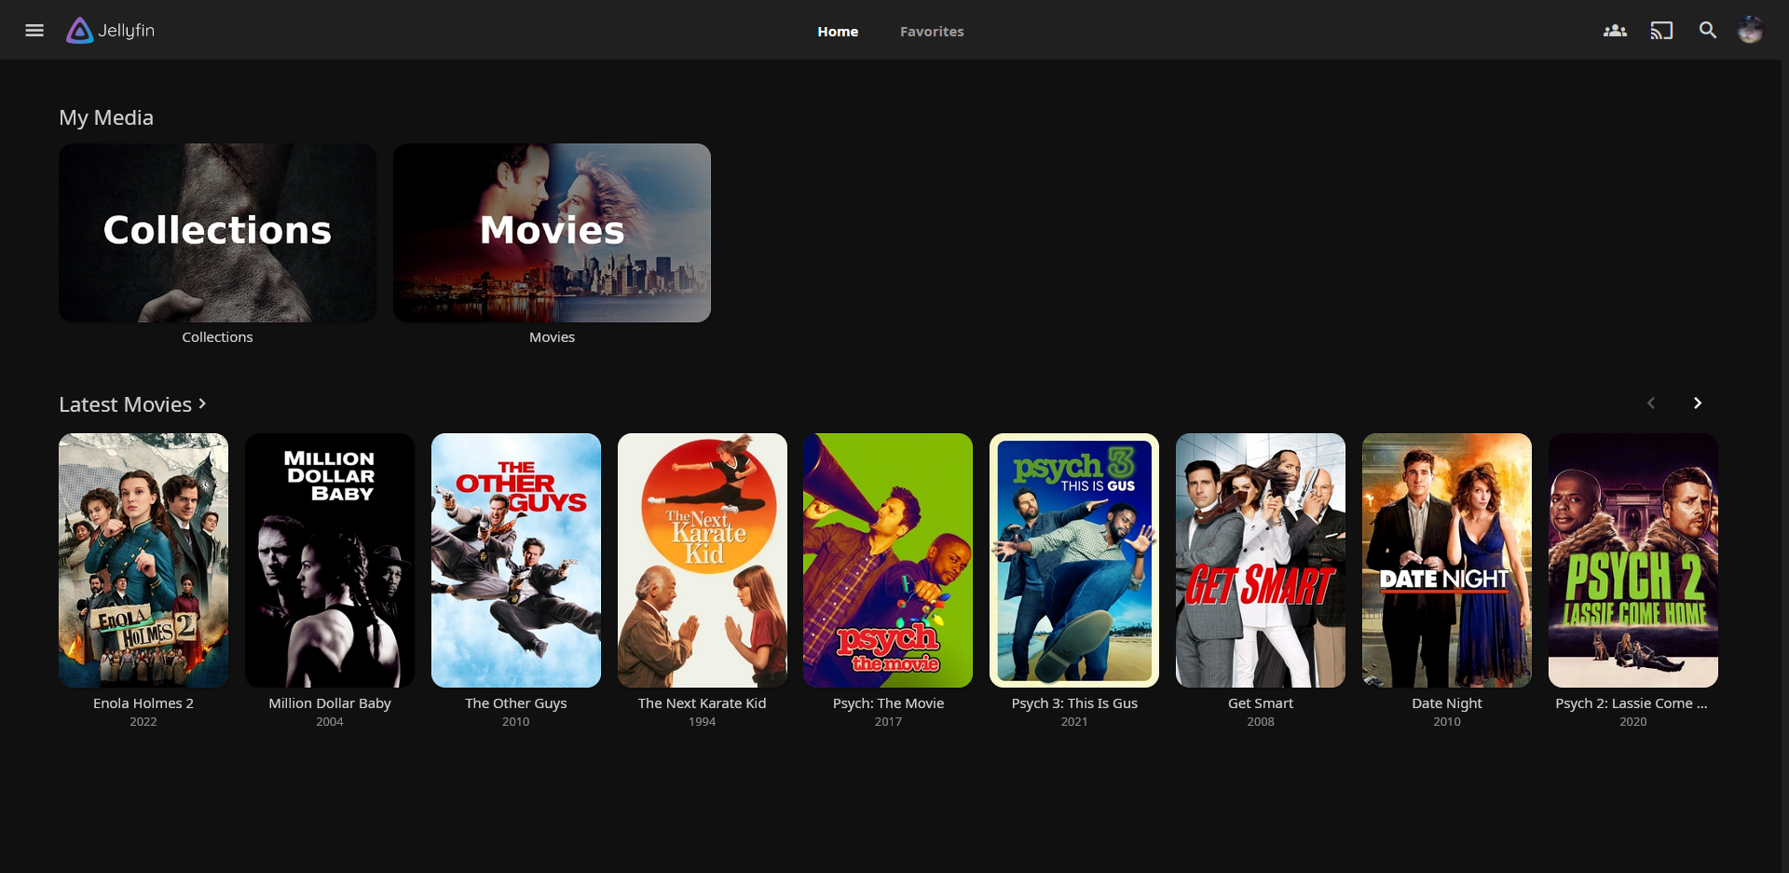Open the Date Night movie poster
This screenshot has height=873, width=1789.
click(1446, 560)
